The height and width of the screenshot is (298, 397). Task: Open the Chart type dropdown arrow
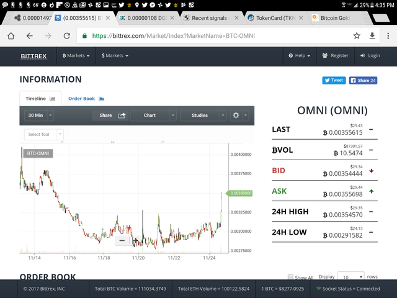pos(173,115)
